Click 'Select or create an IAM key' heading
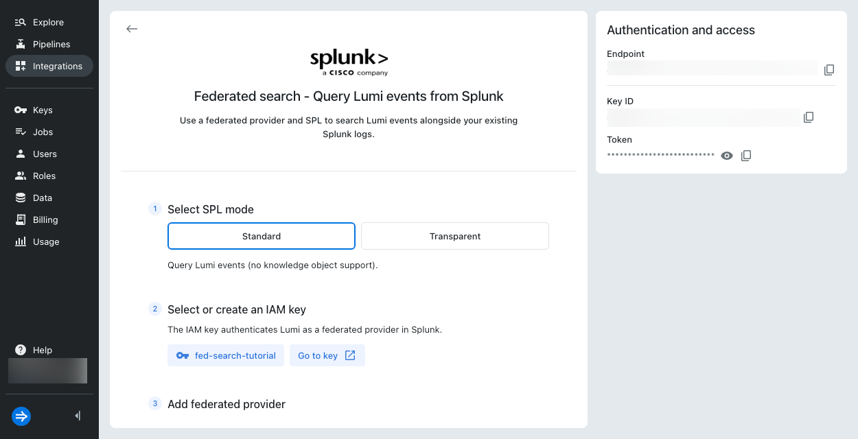Viewport: 858px width, 439px height. coord(237,309)
